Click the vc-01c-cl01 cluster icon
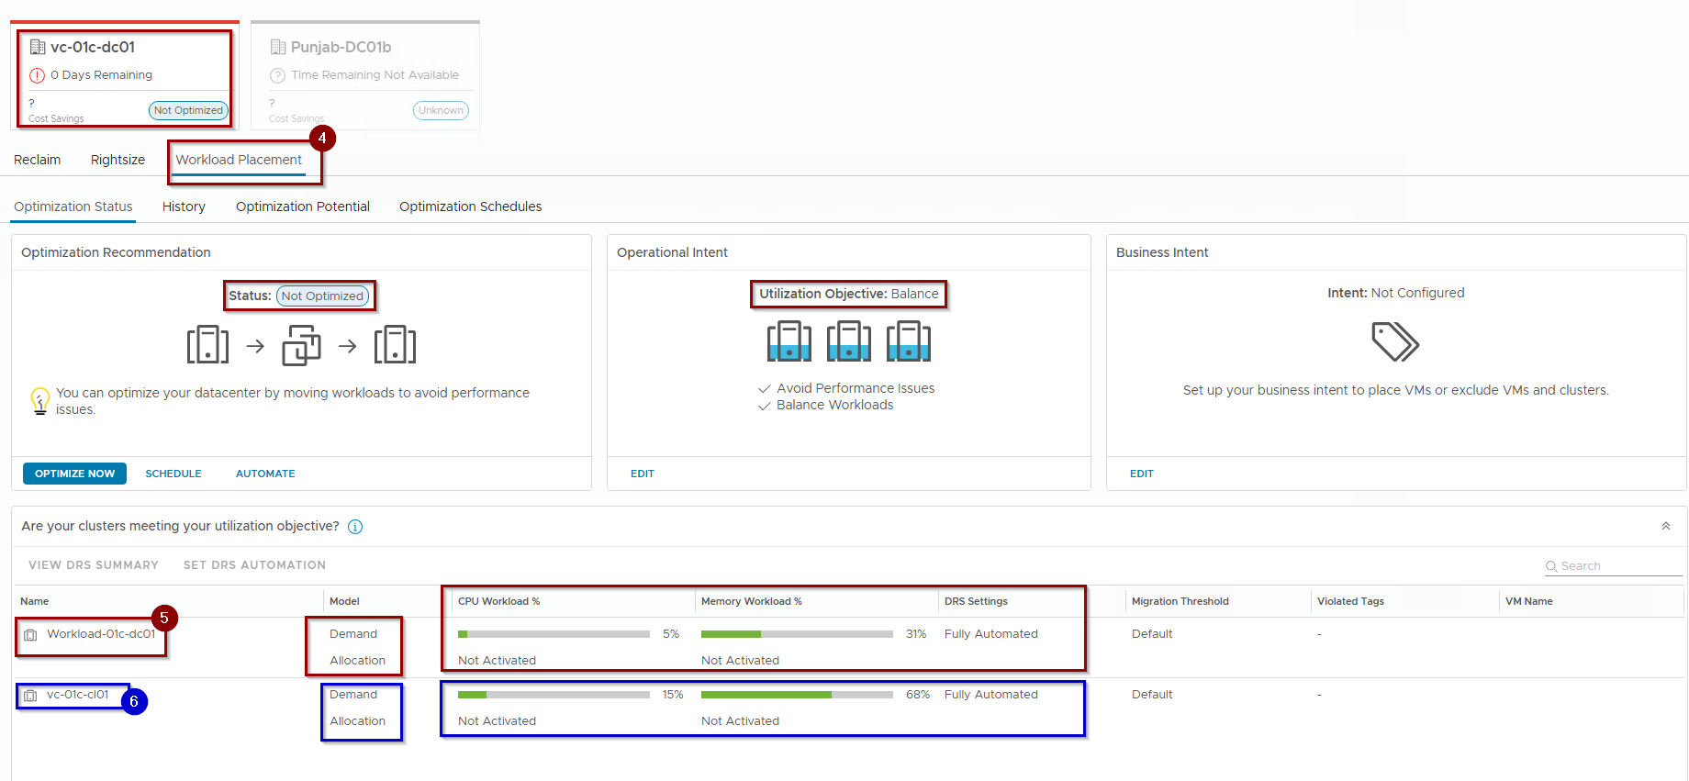The height and width of the screenshot is (781, 1689). click(30, 696)
